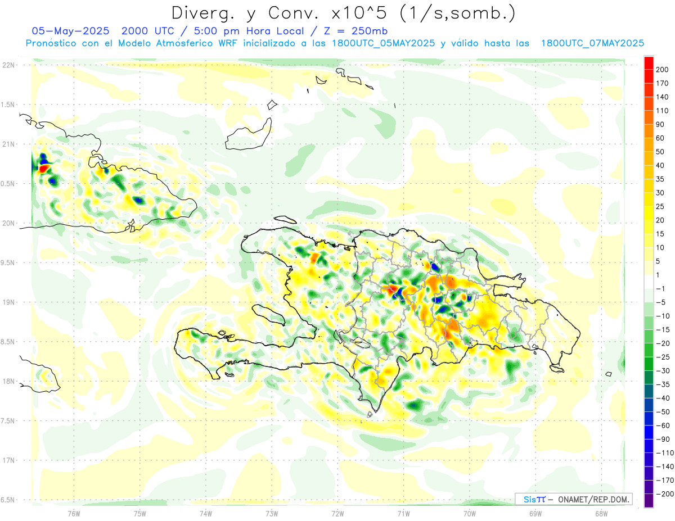Image resolution: width=675 pixels, height=521 pixels.
Task: Click the '-170' color scale value
Action: 664,480
